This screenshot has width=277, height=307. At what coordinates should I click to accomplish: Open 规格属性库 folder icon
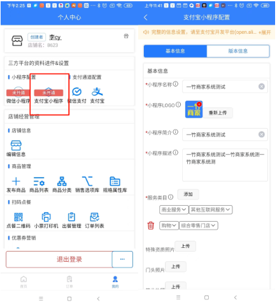[x=115, y=182]
